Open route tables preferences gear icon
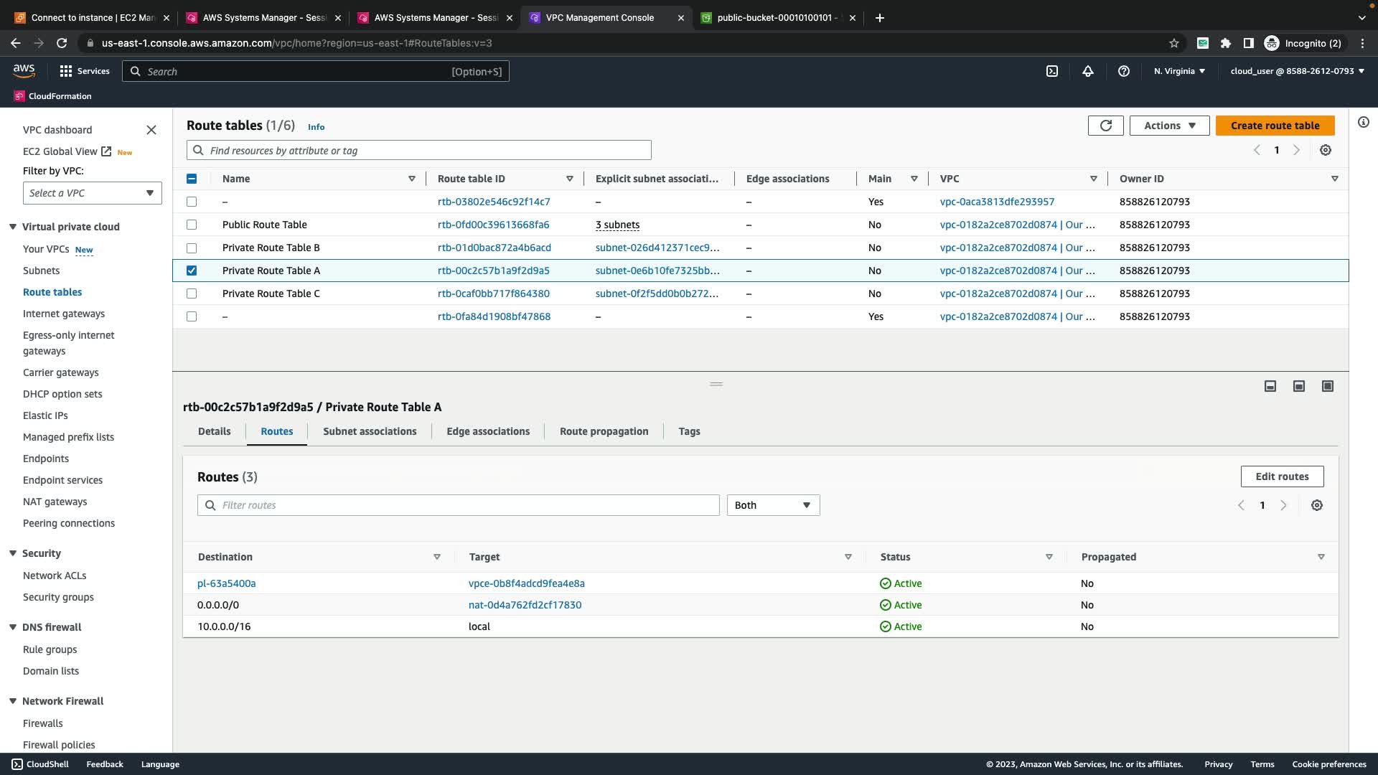Viewport: 1378px width, 775px height. 1326,150
